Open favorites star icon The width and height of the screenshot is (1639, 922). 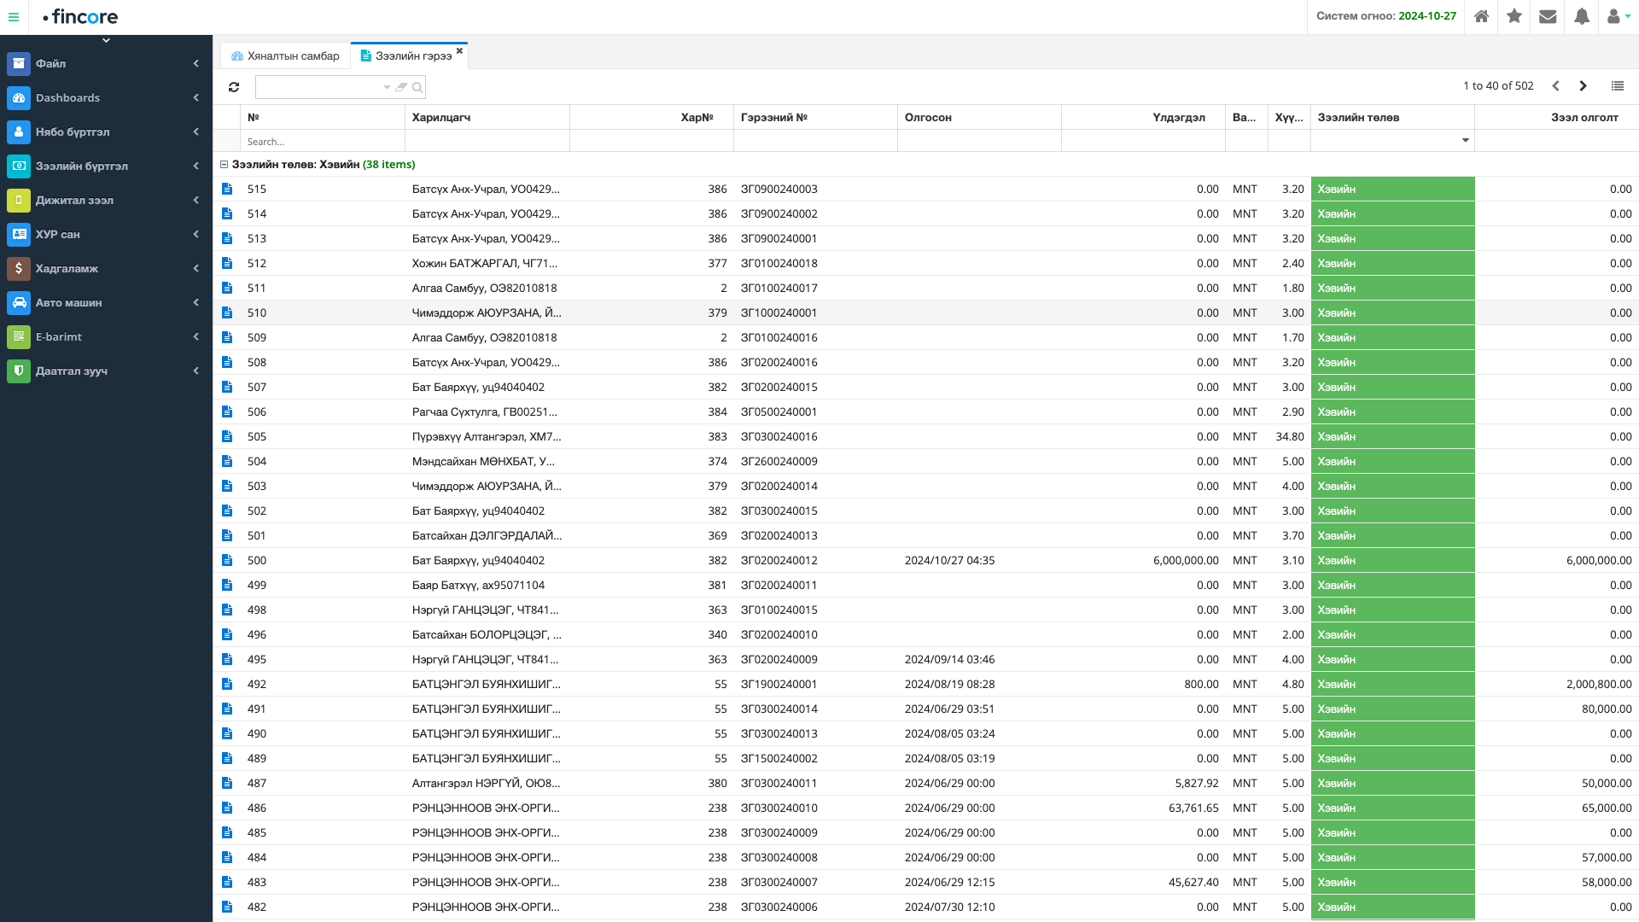(1514, 16)
